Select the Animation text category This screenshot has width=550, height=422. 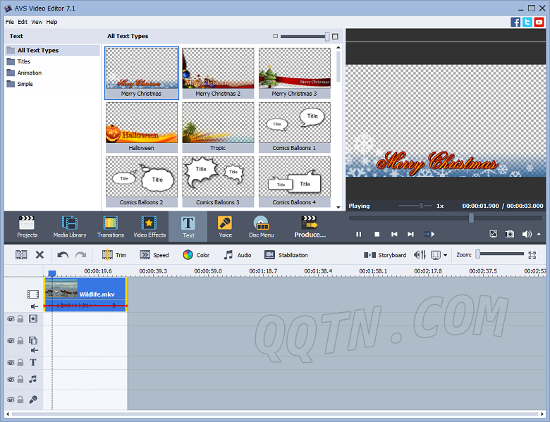29,73
